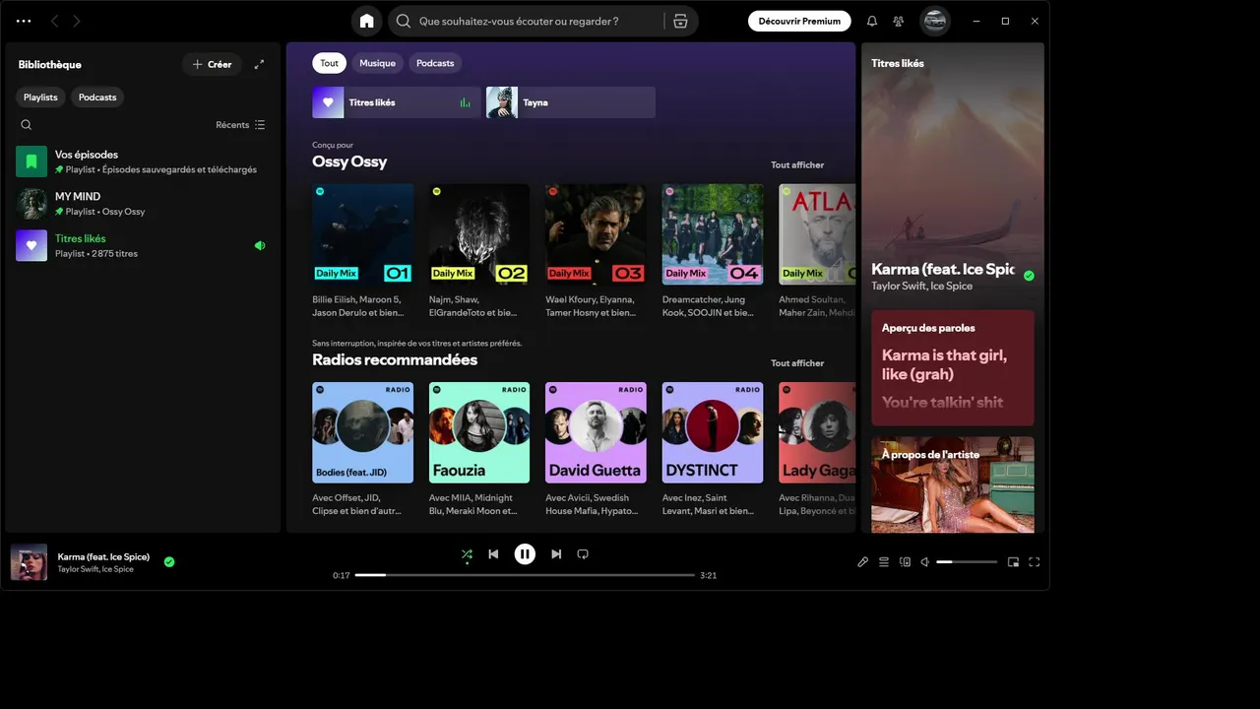Open the Lady Gaga radio card
This screenshot has height=709, width=1260.
click(817, 450)
